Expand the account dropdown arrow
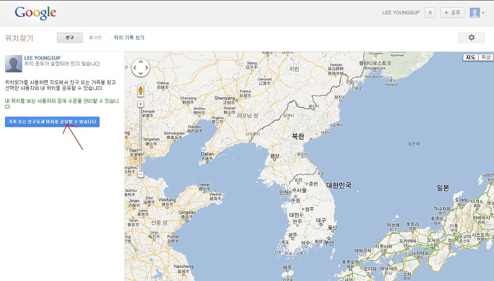494x281 pixels. pos(483,13)
